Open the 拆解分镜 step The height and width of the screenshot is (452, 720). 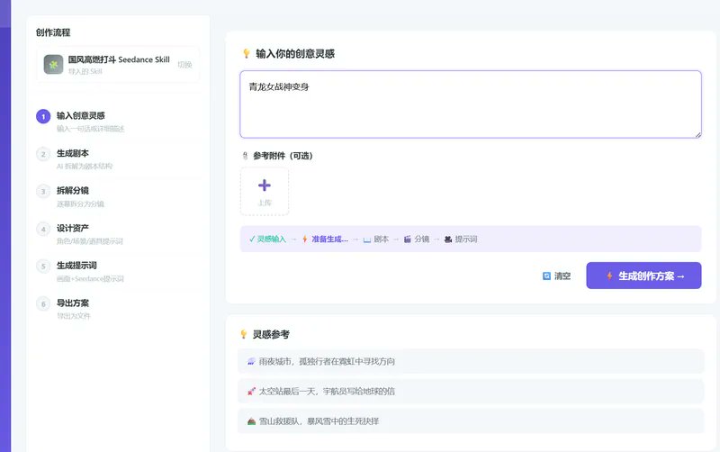pos(73,191)
